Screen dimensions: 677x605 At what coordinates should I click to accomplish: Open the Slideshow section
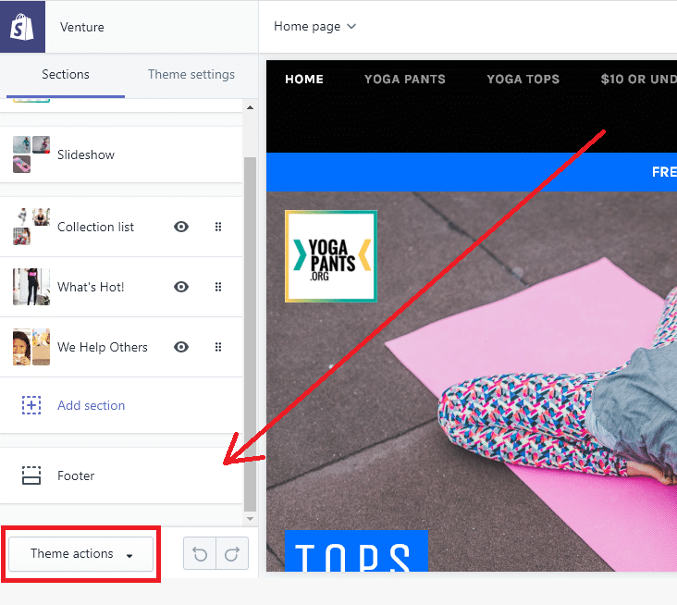pos(121,154)
